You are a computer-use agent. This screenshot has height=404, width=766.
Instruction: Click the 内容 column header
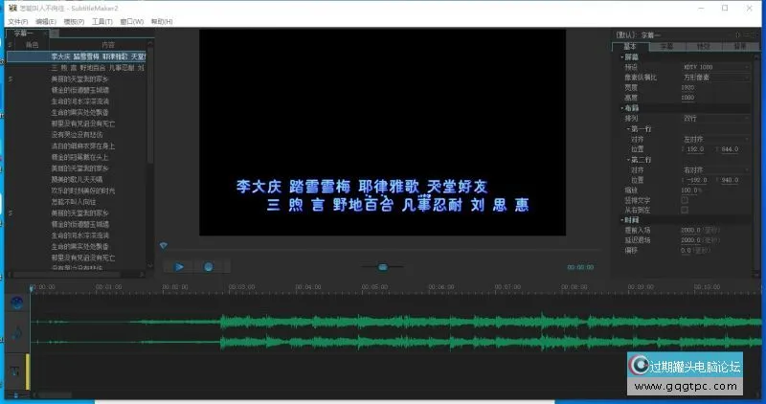point(108,44)
